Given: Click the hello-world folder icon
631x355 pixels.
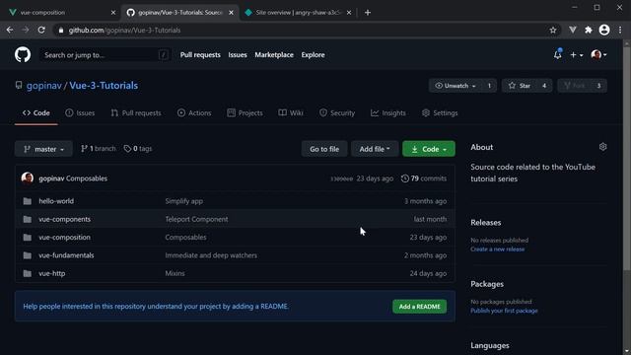Looking at the screenshot, I should tap(28, 201).
